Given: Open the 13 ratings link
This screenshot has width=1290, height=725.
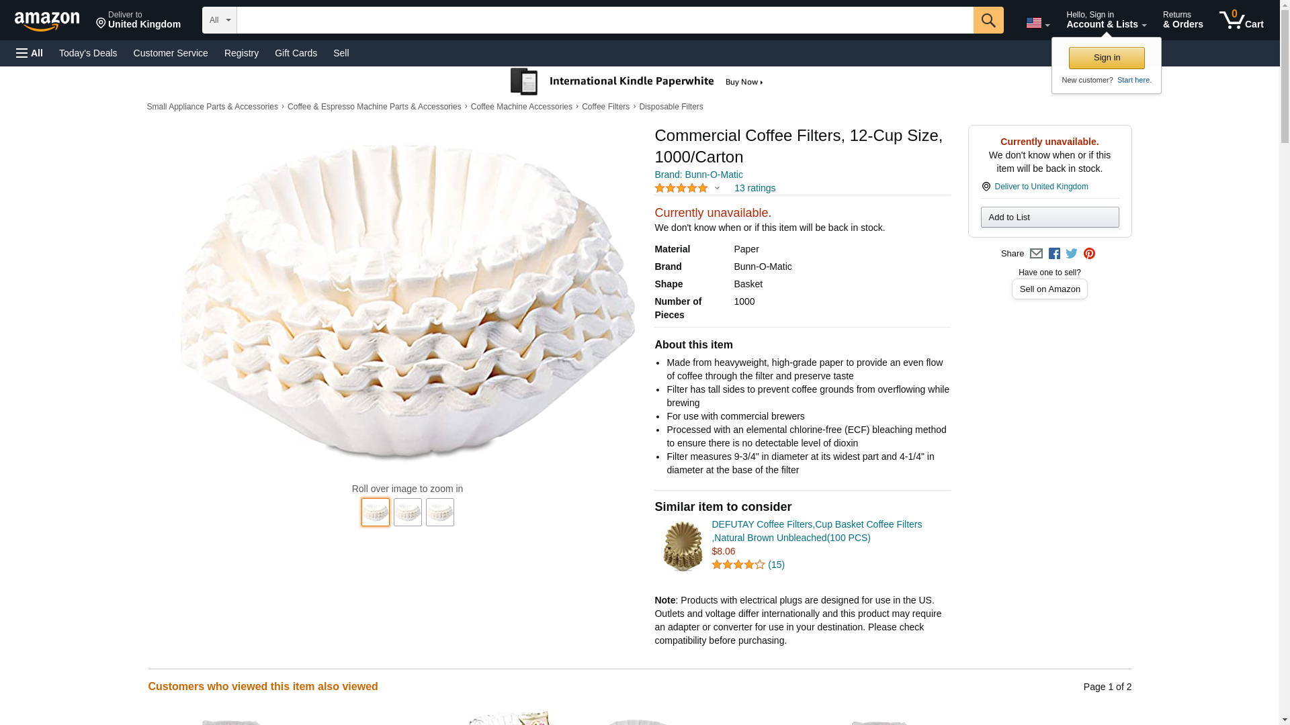Looking at the screenshot, I should 755,189.
